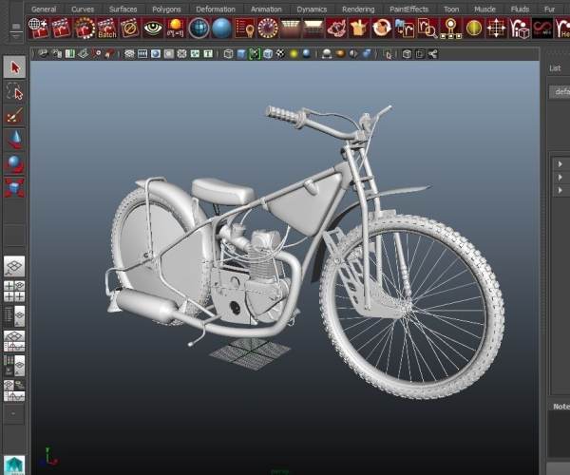Image resolution: width=570 pixels, height=475 pixels.
Task: Click the open box shelf icon
Action: point(359,28)
